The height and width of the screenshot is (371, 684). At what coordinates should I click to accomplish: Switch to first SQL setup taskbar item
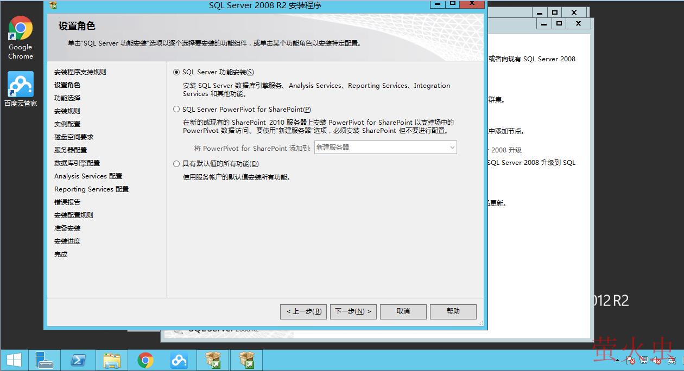213,360
